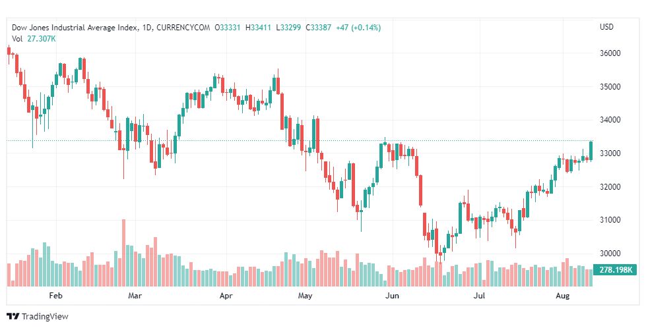
Task: Select the Mar marker on time axis
Action: point(135,296)
